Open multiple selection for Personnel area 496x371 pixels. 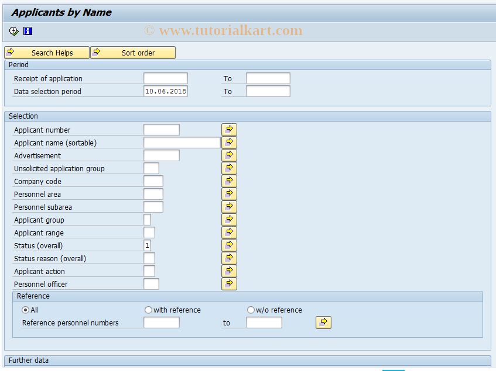(x=230, y=194)
